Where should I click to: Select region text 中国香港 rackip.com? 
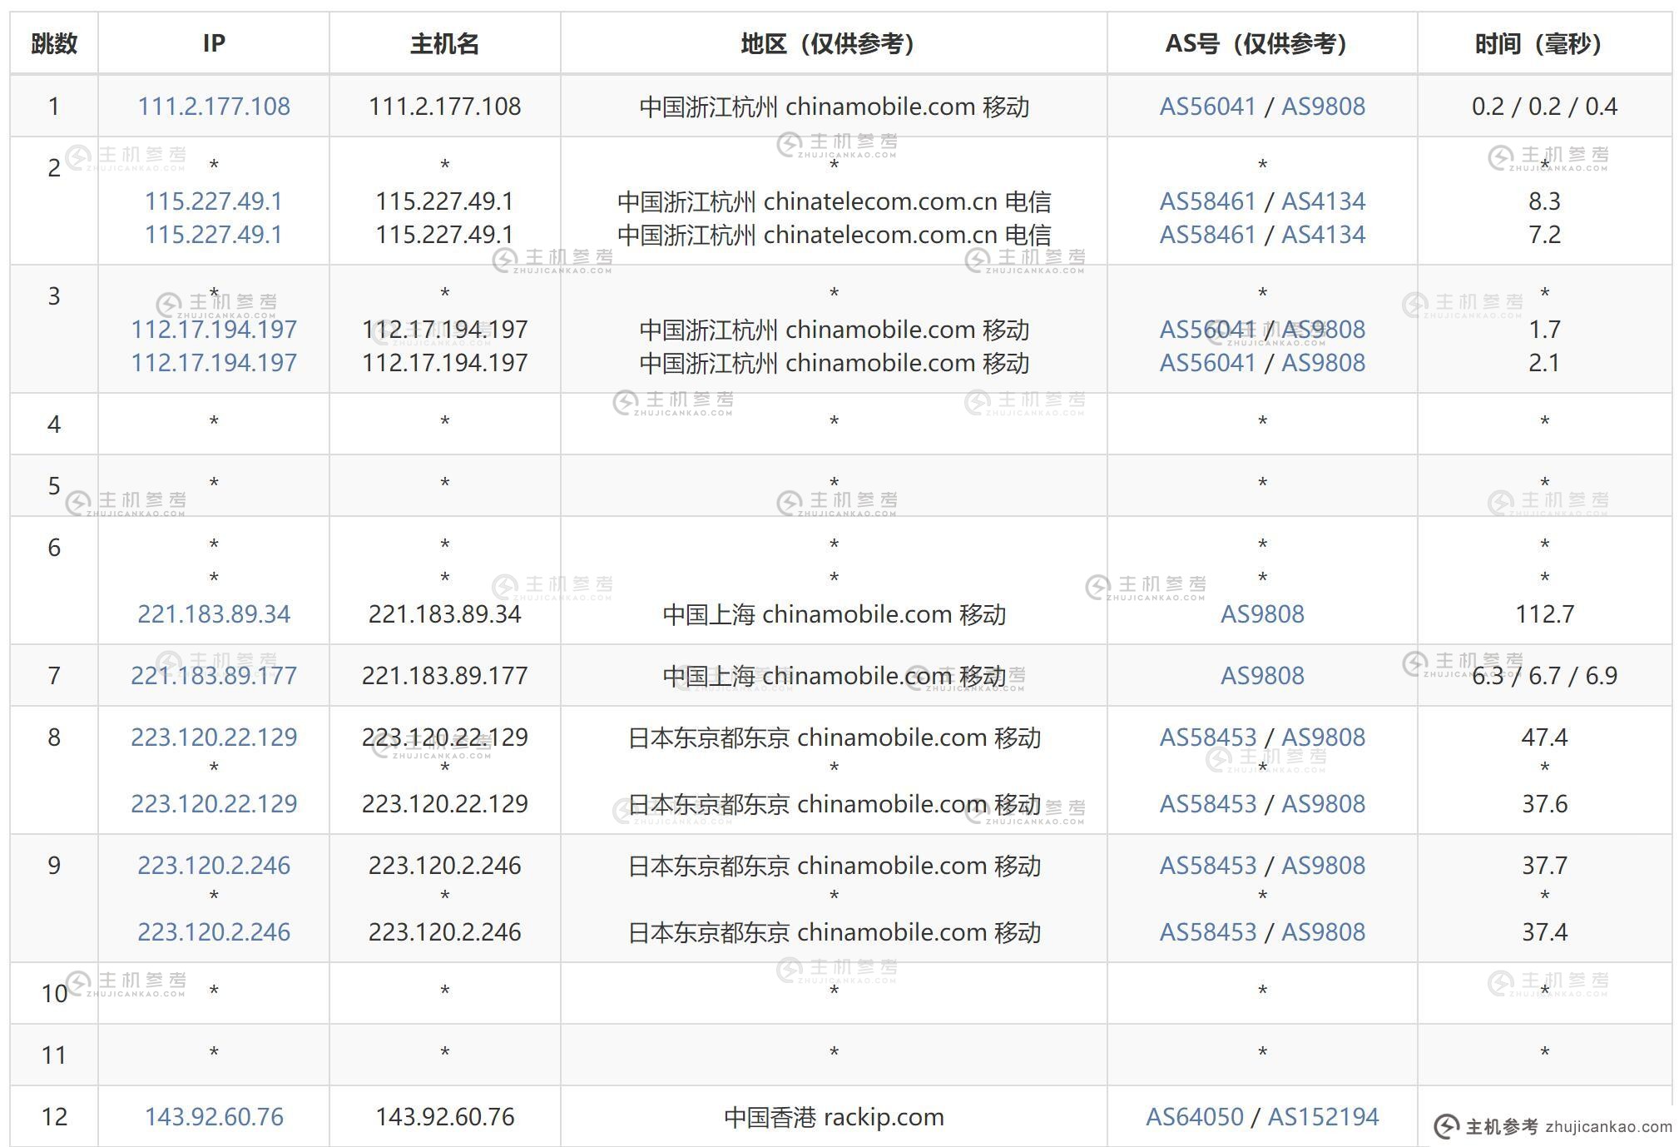pos(834,1117)
